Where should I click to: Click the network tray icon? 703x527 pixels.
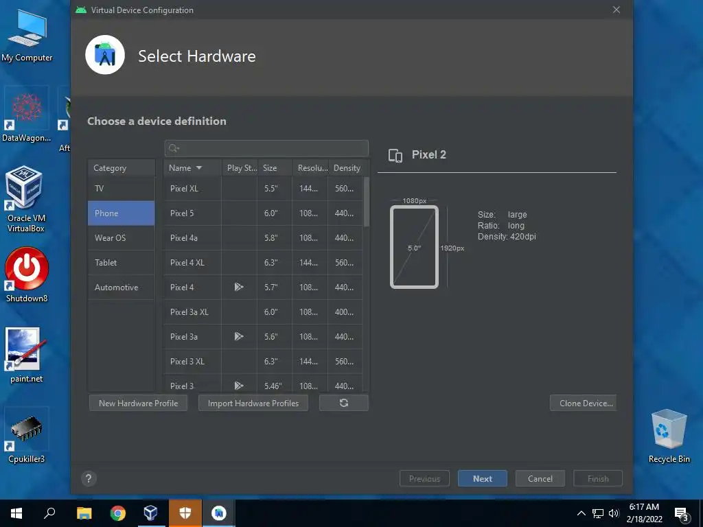598,513
